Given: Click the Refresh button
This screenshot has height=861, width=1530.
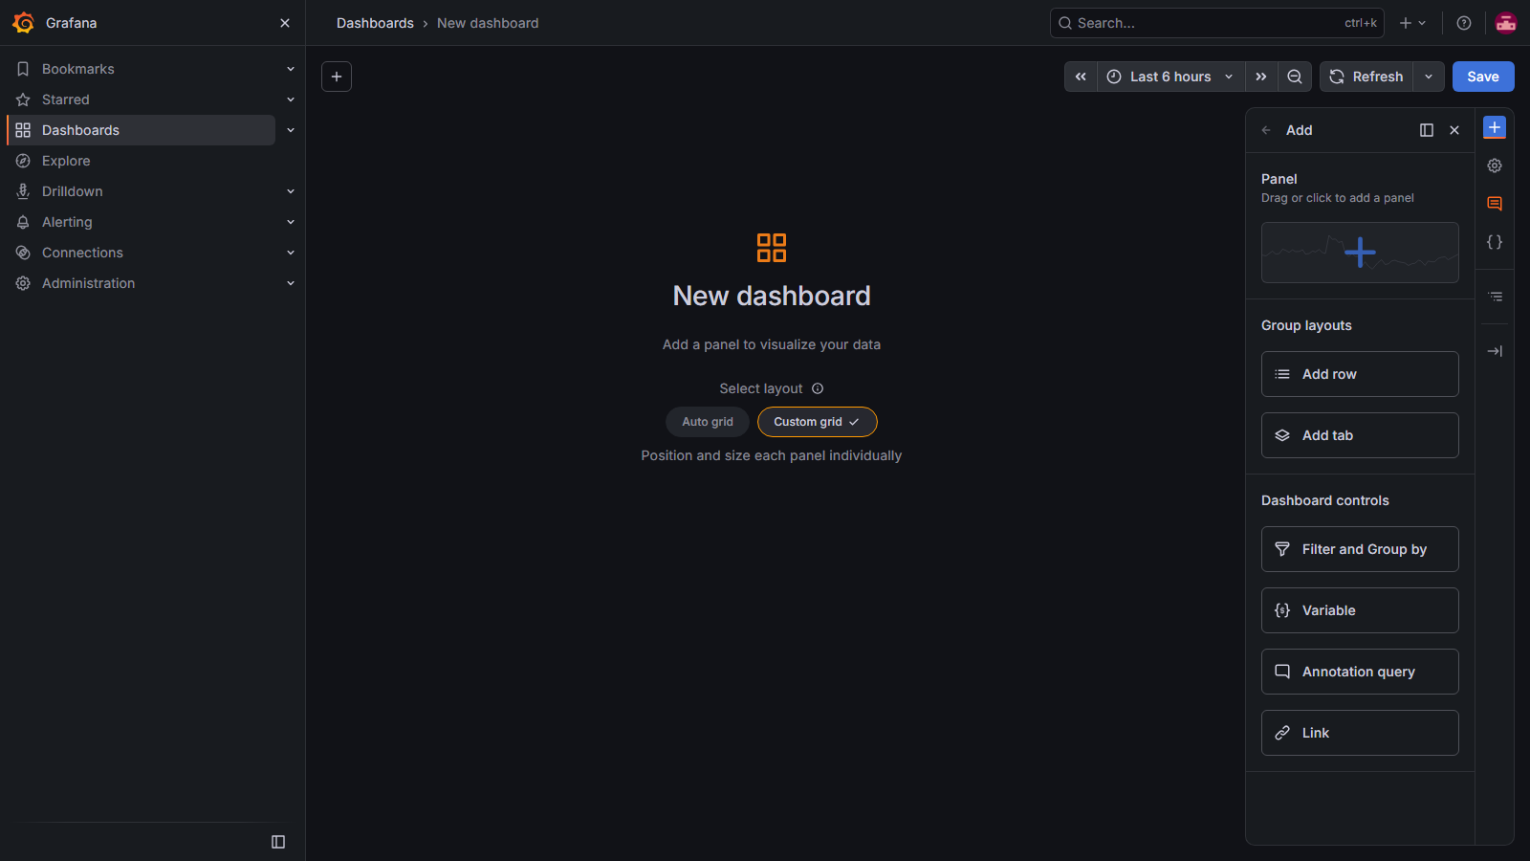Looking at the screenshot, I should tap(1366, 77).
